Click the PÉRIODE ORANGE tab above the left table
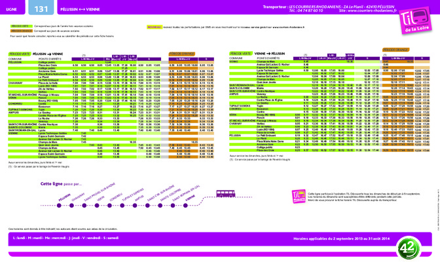The image size is (440, 262). 182,54
